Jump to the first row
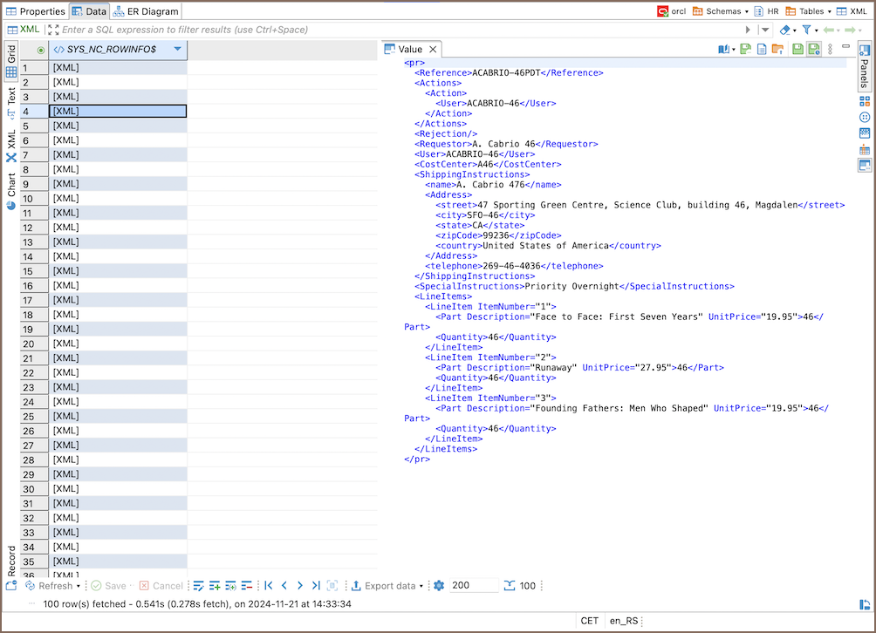 [268, 586]
